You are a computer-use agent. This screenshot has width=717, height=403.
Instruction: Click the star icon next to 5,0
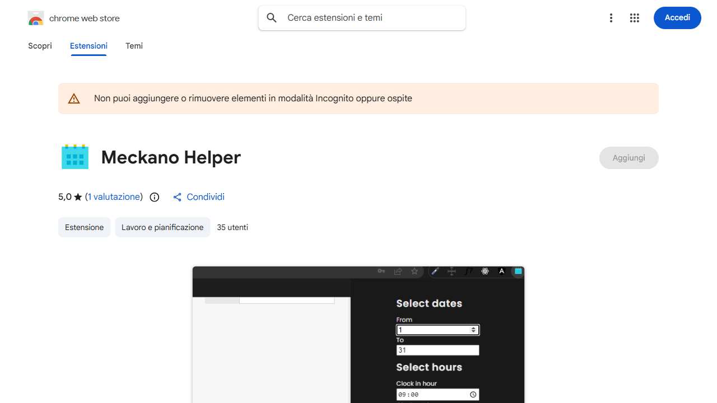(78, 196)
